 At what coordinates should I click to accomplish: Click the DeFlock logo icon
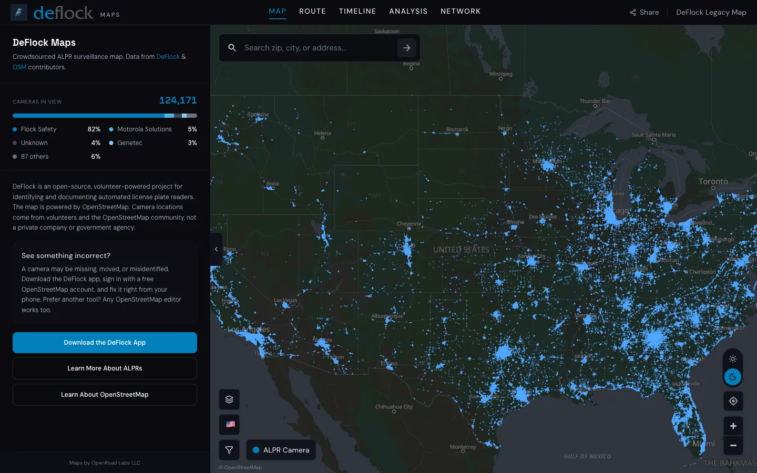tap(19, 12)
